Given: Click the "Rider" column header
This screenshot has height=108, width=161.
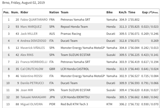Looking at the screenshot, I should (25, 12).
